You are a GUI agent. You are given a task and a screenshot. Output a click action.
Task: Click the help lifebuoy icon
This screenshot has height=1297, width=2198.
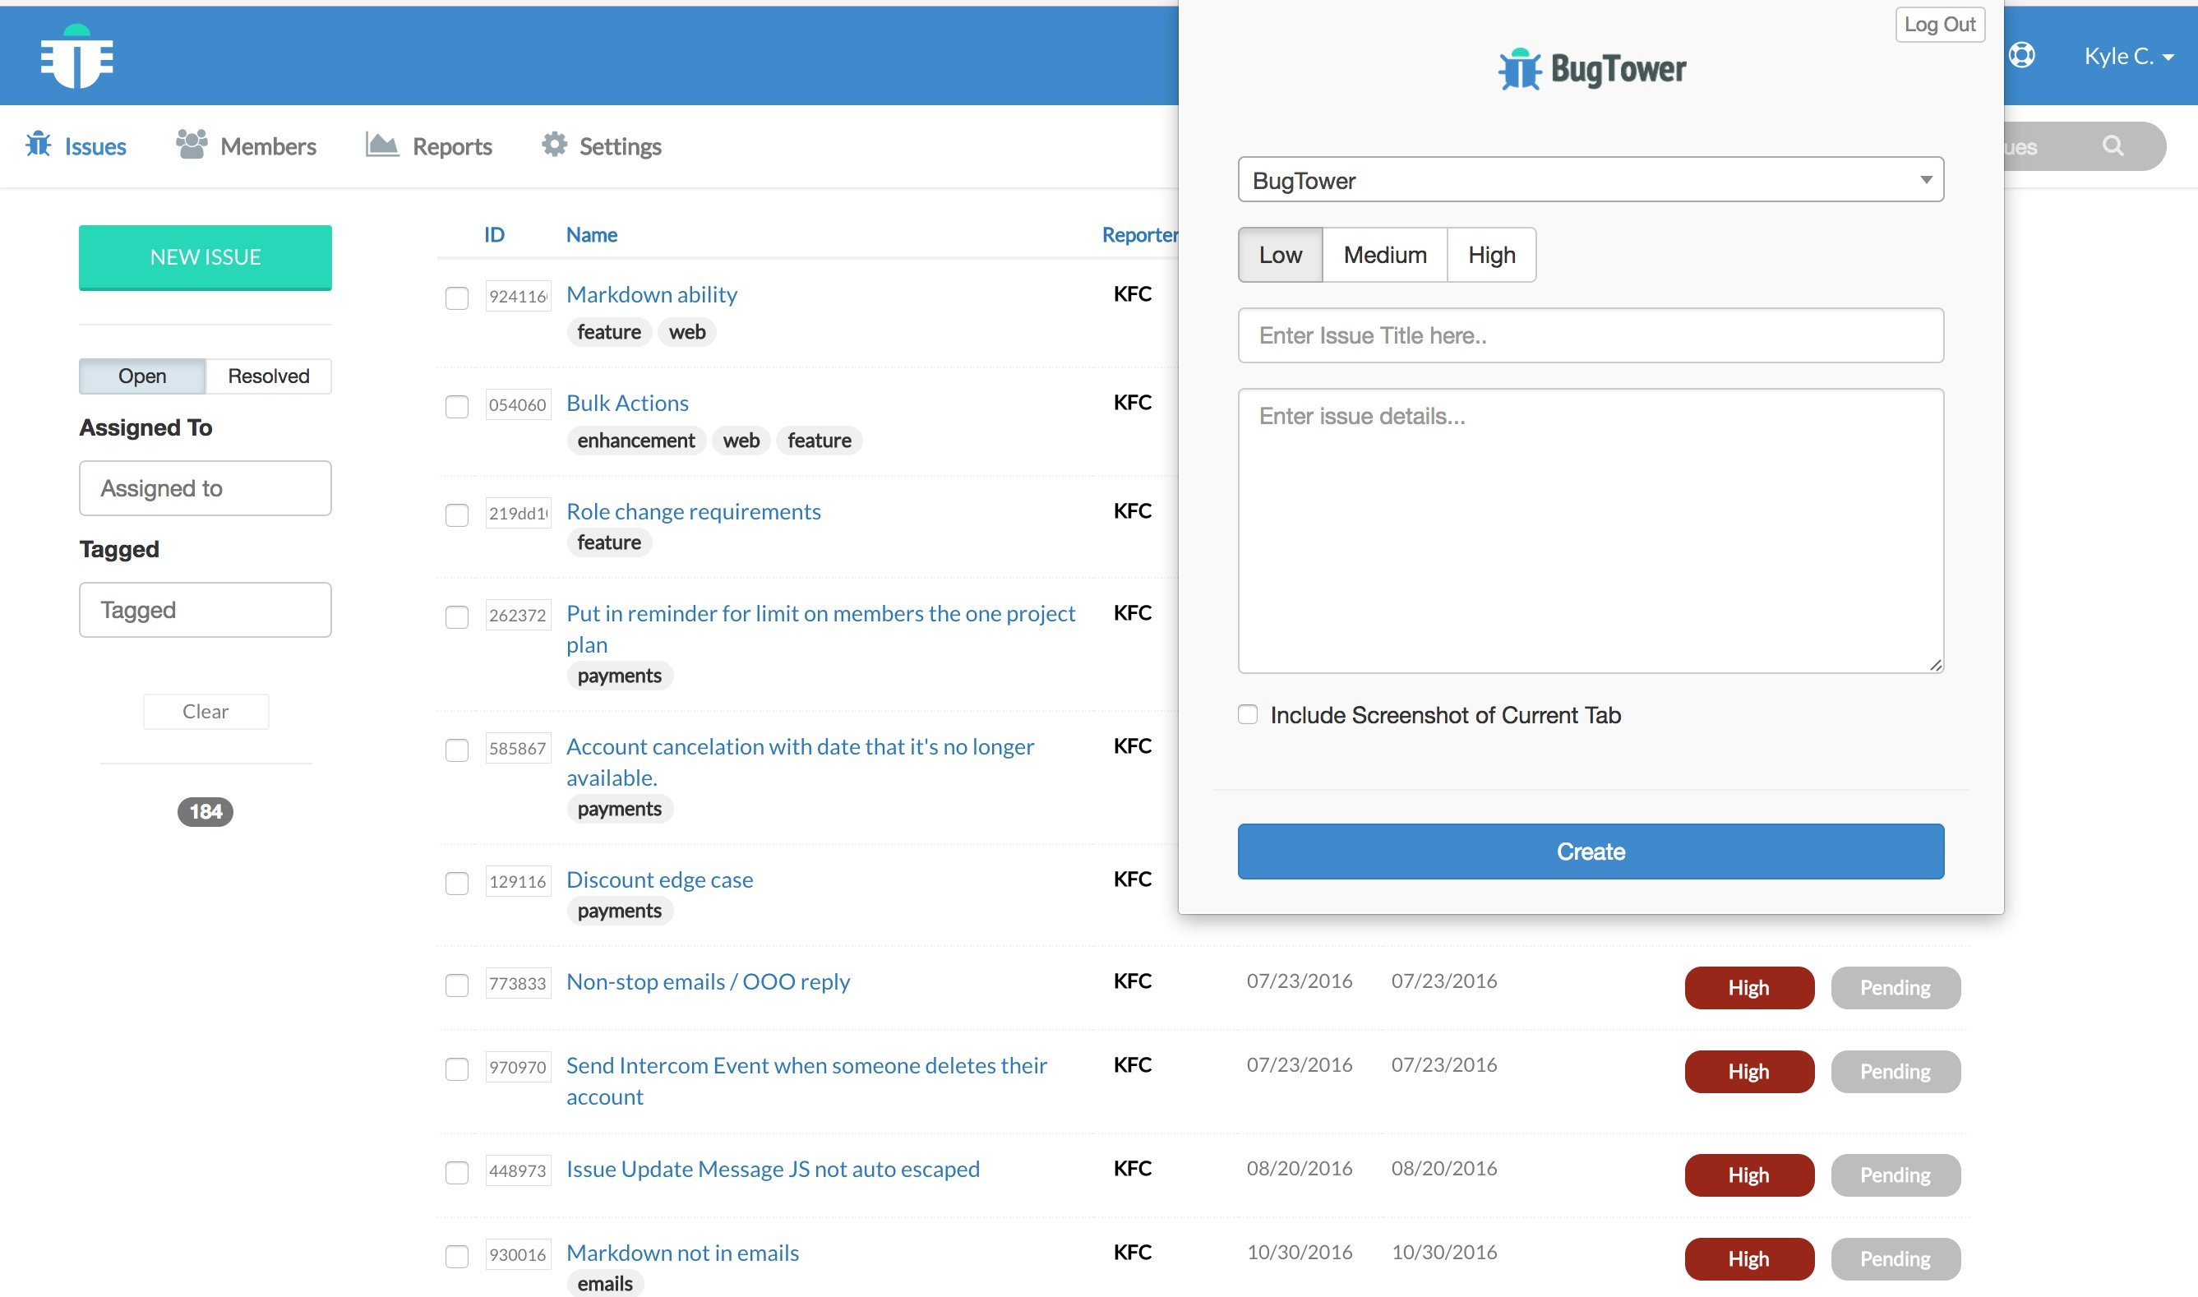tap(2021, 55)
